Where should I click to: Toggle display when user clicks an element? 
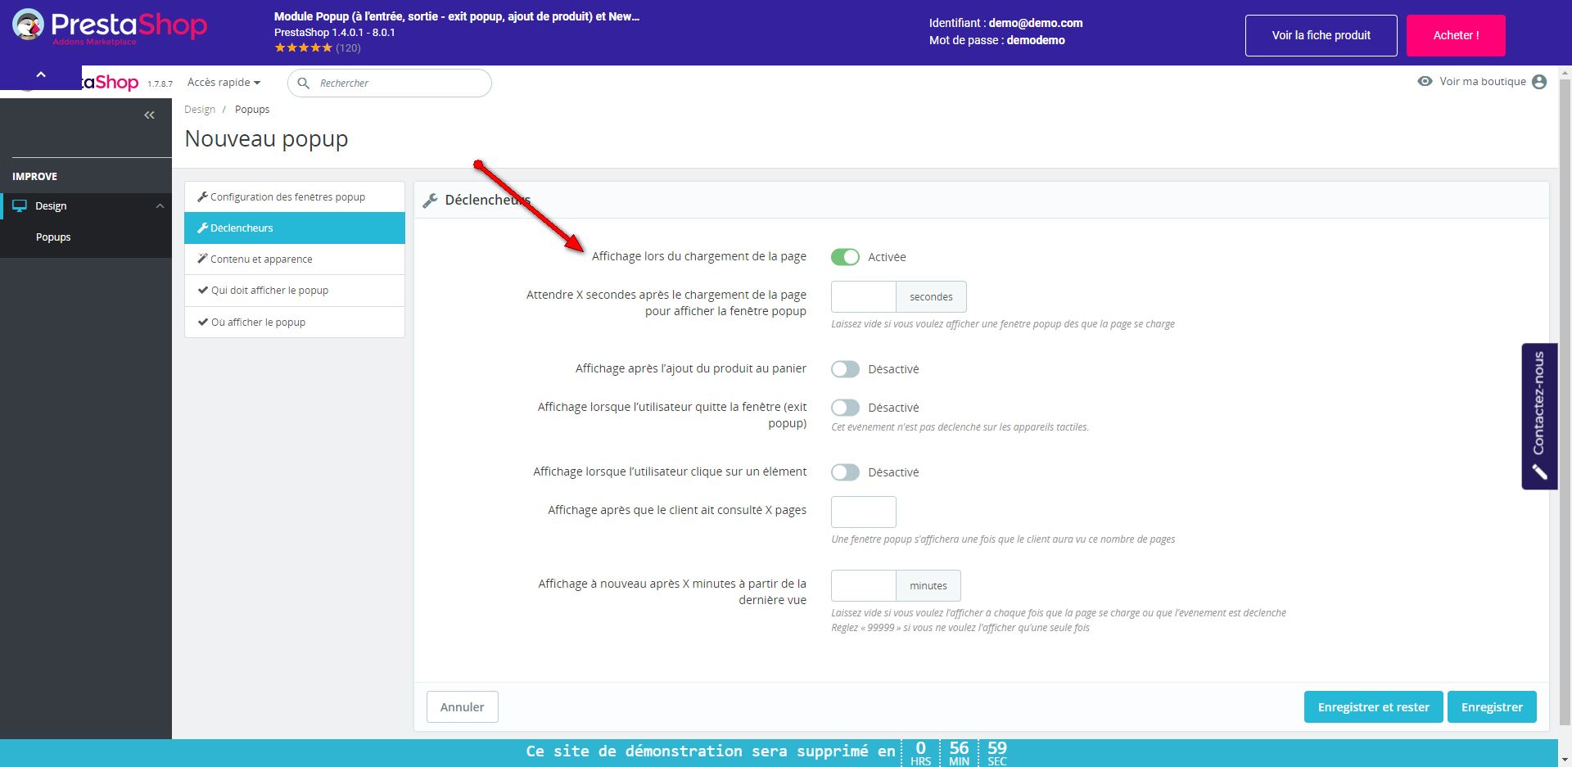pos(845,472)
